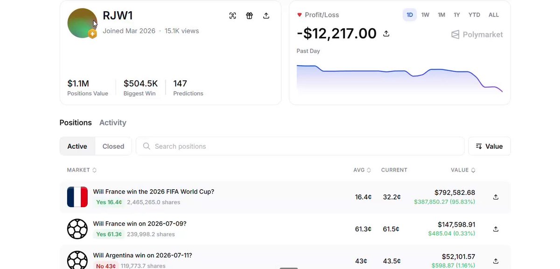
Task: Share the France win on 2026-07-09 position
Action: (x=496, y=229)
